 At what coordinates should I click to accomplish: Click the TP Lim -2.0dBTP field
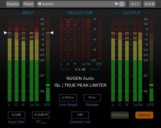41,115
